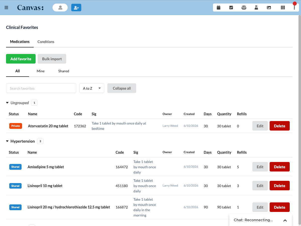The width and height of the screenshot is (301, 226).
Task: Click 'Atorvastatin 20 mg tablet' name
Action: tap(48, 126)
